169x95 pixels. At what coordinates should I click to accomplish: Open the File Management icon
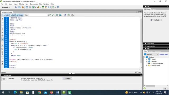pos(57,15)
